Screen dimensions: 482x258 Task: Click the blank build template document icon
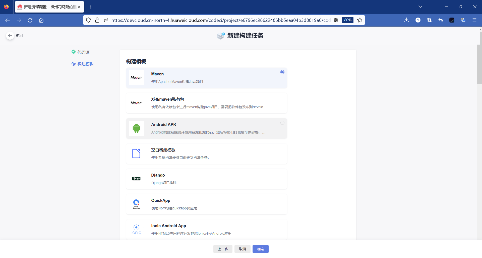click(136, 154)
